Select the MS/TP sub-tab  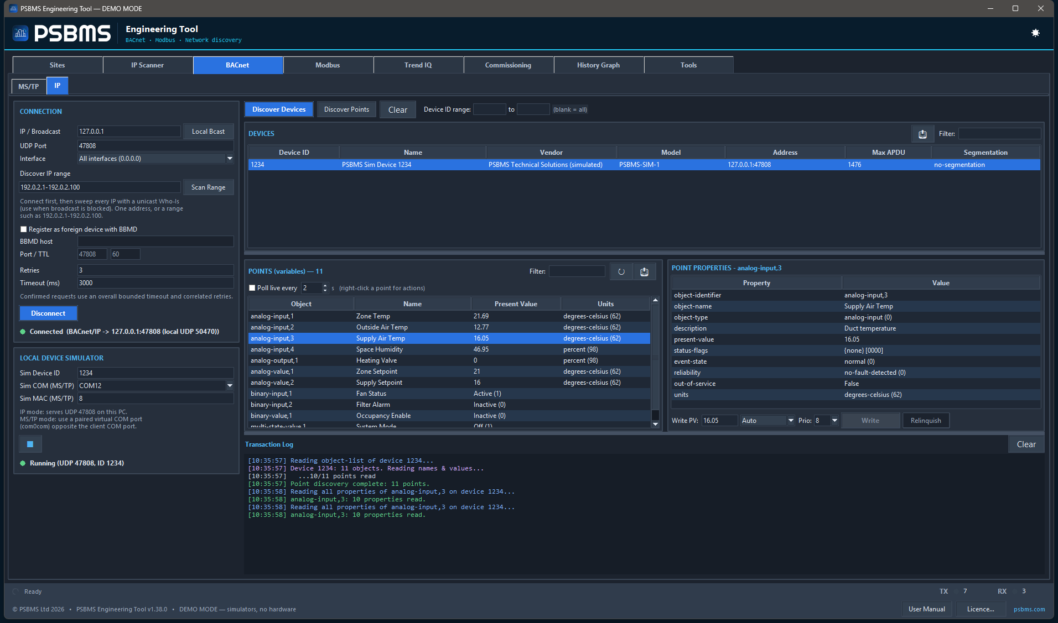click(x=29, y=86)
